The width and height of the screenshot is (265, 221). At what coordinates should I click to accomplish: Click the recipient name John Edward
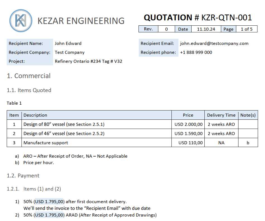coord(68,43)
